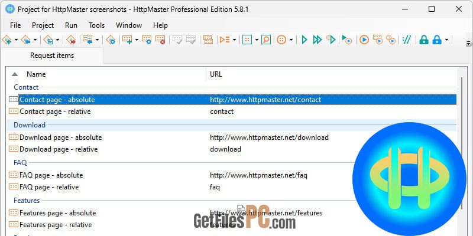Viewport: 473px width, 236px height.
Task: Click the orange play-with-lines toolbar icon
Action: coord(225,40)
